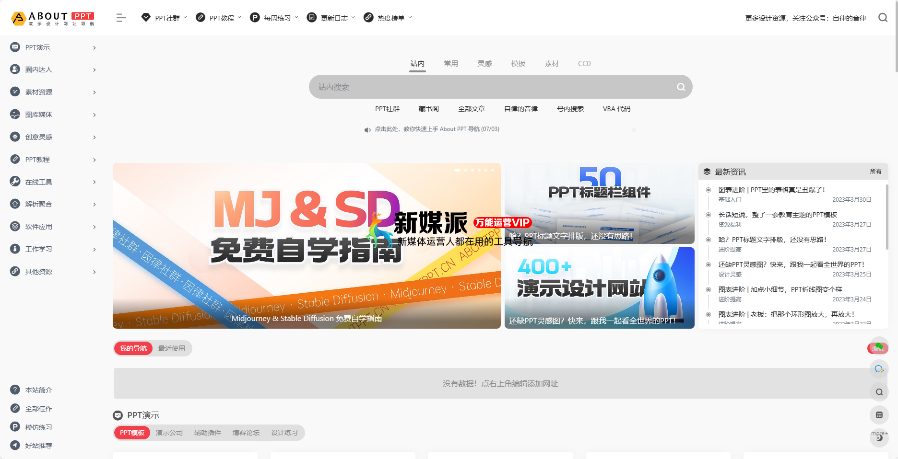Image resolution: width=898 pixels, height=459 pixels.
Task: Click the About PPT 导航 quick-start notice
Action: tap(437, 129)
